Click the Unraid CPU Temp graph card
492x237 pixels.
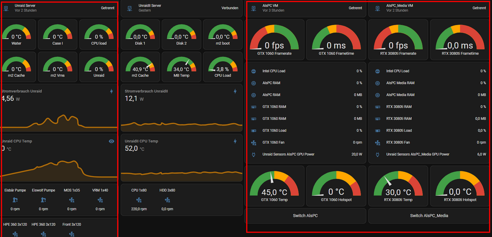coord(59,158)
